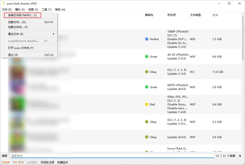Click the 1080P (IPSwitch) add-on text
Image resolution: width=245 pixels, height=165 pixels.
(x=178, y=32)
